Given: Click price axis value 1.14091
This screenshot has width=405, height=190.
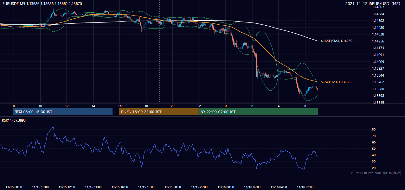Looking at the screenshot, I should pos(378,55).
